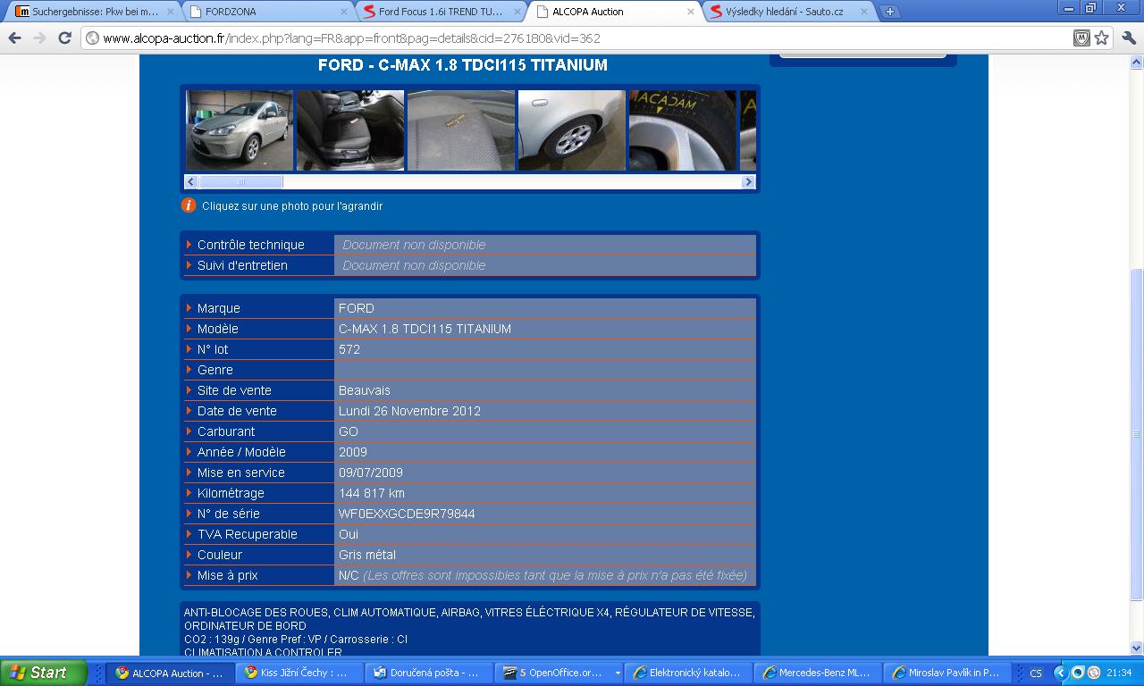Viewport: 1144px width, 686px height.
Task: Expand the OpenOffice taskbar group dropdown
Action: tap(617, 673)
